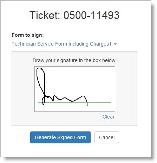This screenshot has height=163, width=157.
Task: Clear the drawn signature
Action: [x=109, y=117]
